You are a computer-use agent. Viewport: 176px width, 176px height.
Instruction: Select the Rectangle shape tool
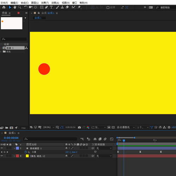[42, 7]
